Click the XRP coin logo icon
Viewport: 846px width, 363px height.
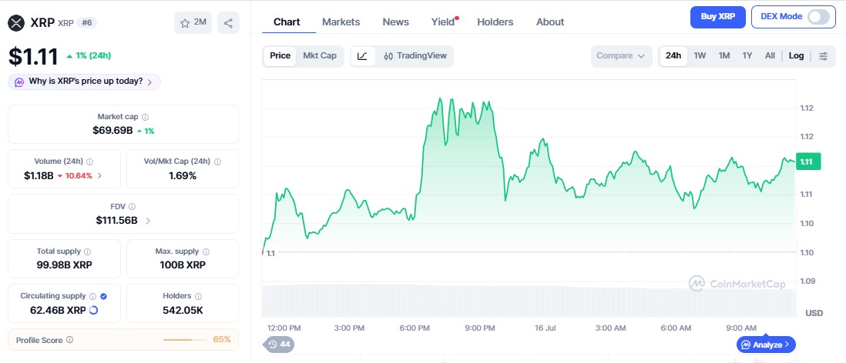point(17,22)
